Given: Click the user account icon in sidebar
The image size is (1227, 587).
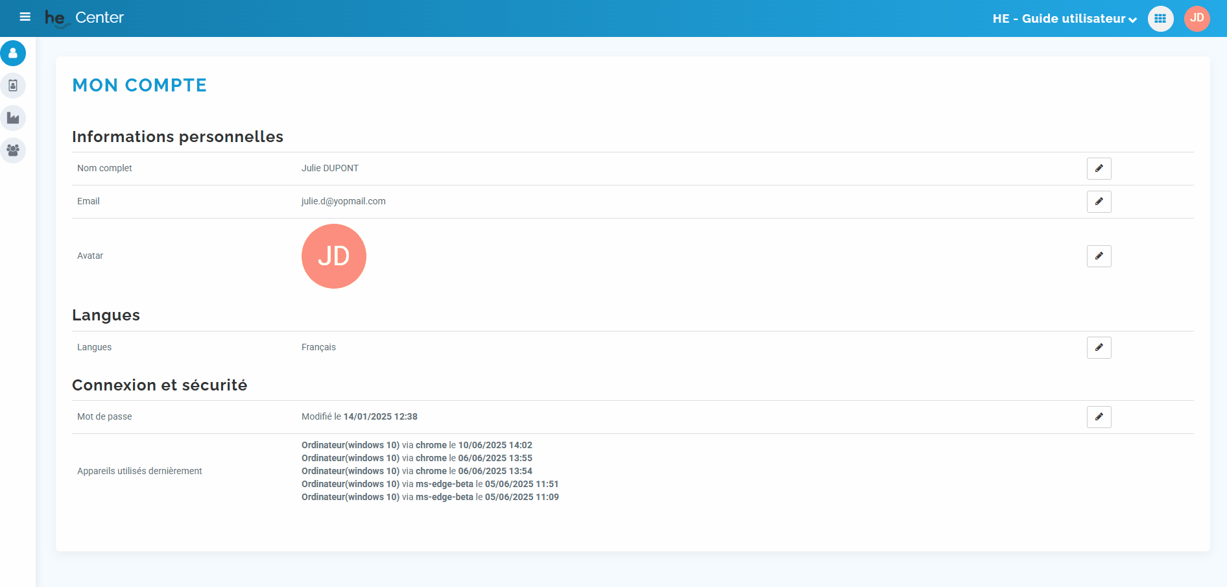Looking at the screenshot, I should [x=13, y=53].
